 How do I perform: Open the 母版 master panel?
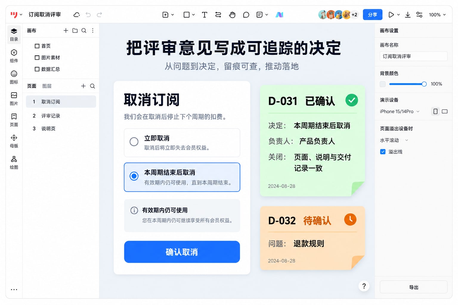[x=14, y=141]
